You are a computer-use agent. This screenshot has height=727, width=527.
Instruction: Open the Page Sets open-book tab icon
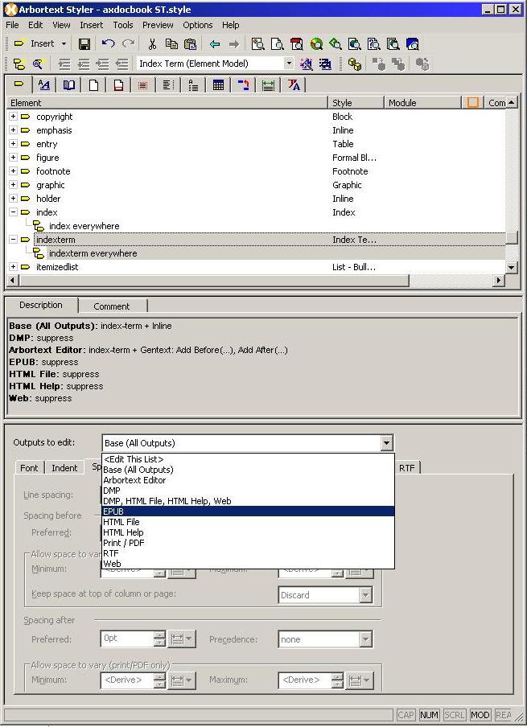pyautogui.click(x=69, y=85)
